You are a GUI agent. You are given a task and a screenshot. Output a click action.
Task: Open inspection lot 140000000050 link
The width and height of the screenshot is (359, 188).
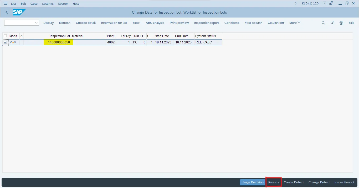[x=59, y=42]
